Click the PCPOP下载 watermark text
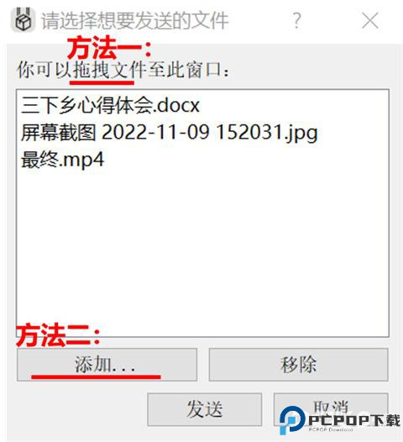Viewport: 403px width, 442px height. coord(354,421)
